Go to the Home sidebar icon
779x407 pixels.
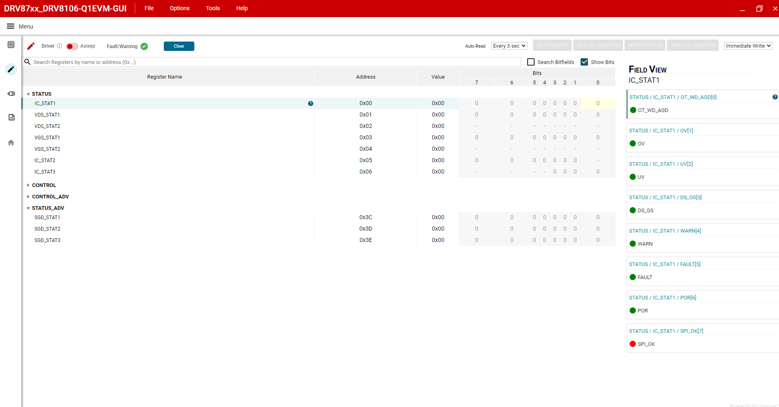(x=11, y=143)
